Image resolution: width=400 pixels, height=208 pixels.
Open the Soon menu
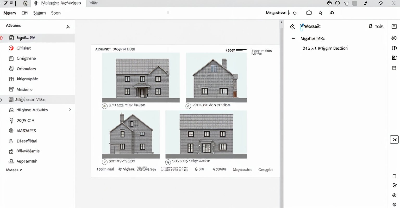coord(56,13)
